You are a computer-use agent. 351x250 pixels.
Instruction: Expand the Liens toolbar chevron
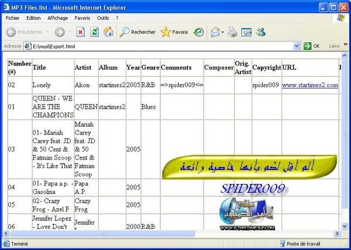point(345,44)
